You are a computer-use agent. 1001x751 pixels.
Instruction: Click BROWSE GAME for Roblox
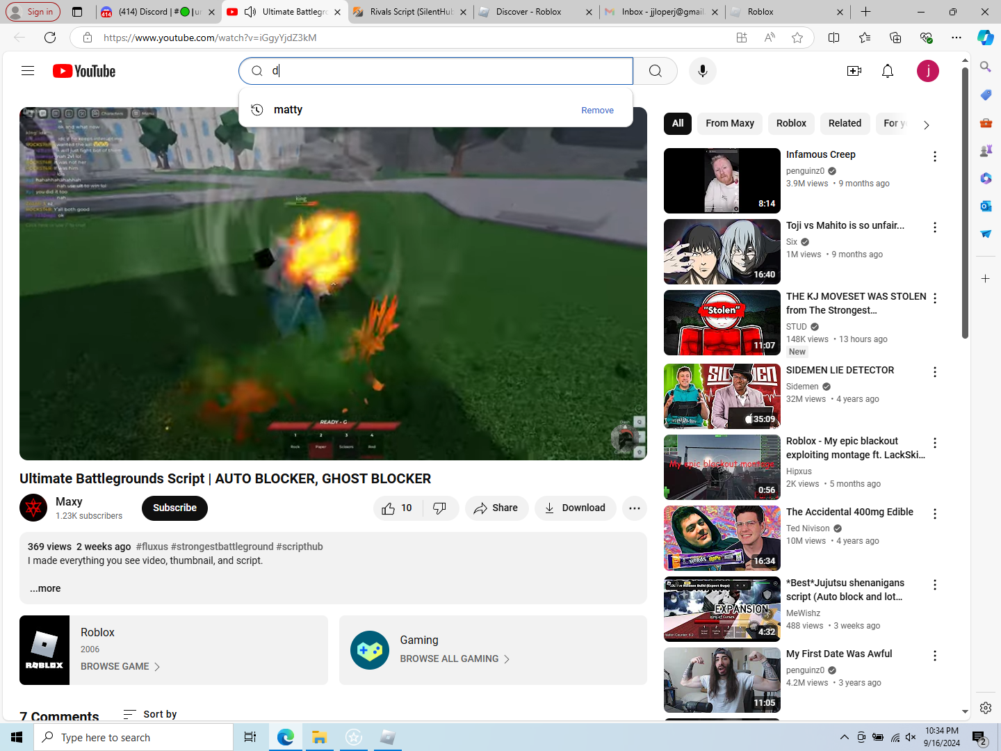(x=120, y=666)
